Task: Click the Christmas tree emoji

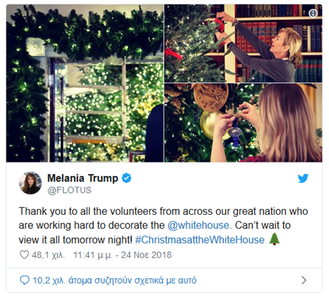Action: [x=275, y=239]
